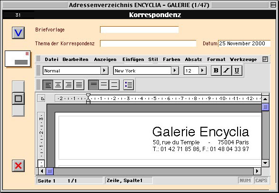The height and width of the screenshot is (193, 279).
Task: Set one-and-a-half line spacing
Action: (104, 84)
